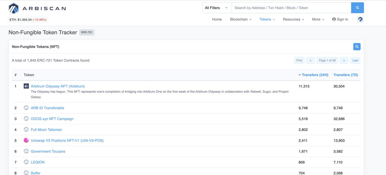This screenshot has height=175, width=386.
Task: Click the ARB ID Transferable token icon
Action: (26, 108)
